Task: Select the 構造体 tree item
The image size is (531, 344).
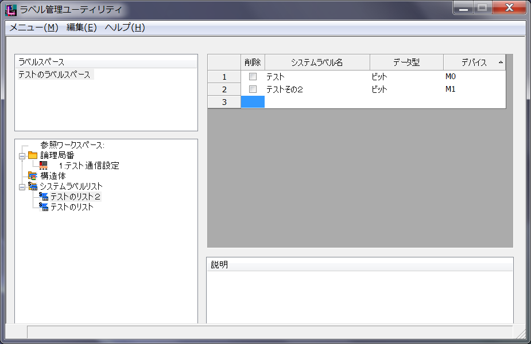Action: point(53,176)
